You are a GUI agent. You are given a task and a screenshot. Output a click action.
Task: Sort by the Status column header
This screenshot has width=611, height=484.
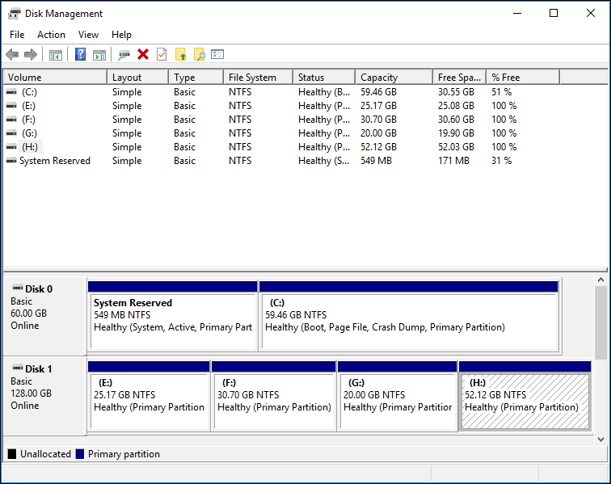(x=324, y=77)
